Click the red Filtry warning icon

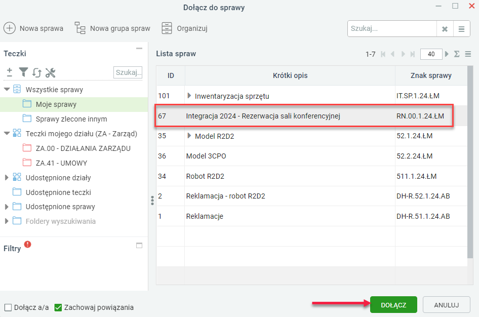coord(28,244)
